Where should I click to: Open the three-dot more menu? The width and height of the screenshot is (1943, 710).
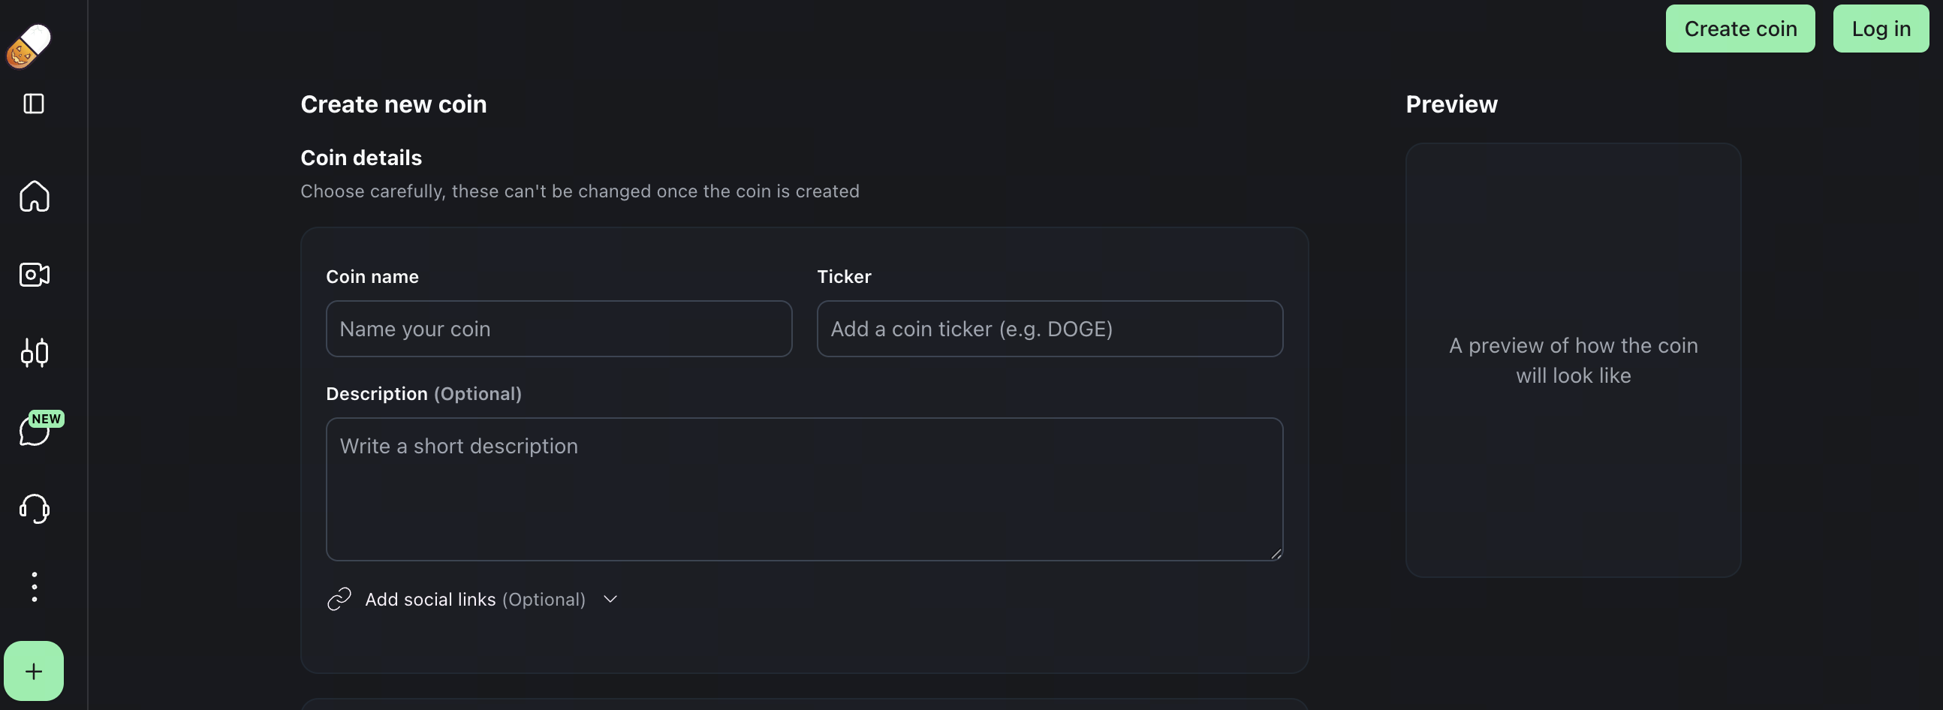(34, 586)
